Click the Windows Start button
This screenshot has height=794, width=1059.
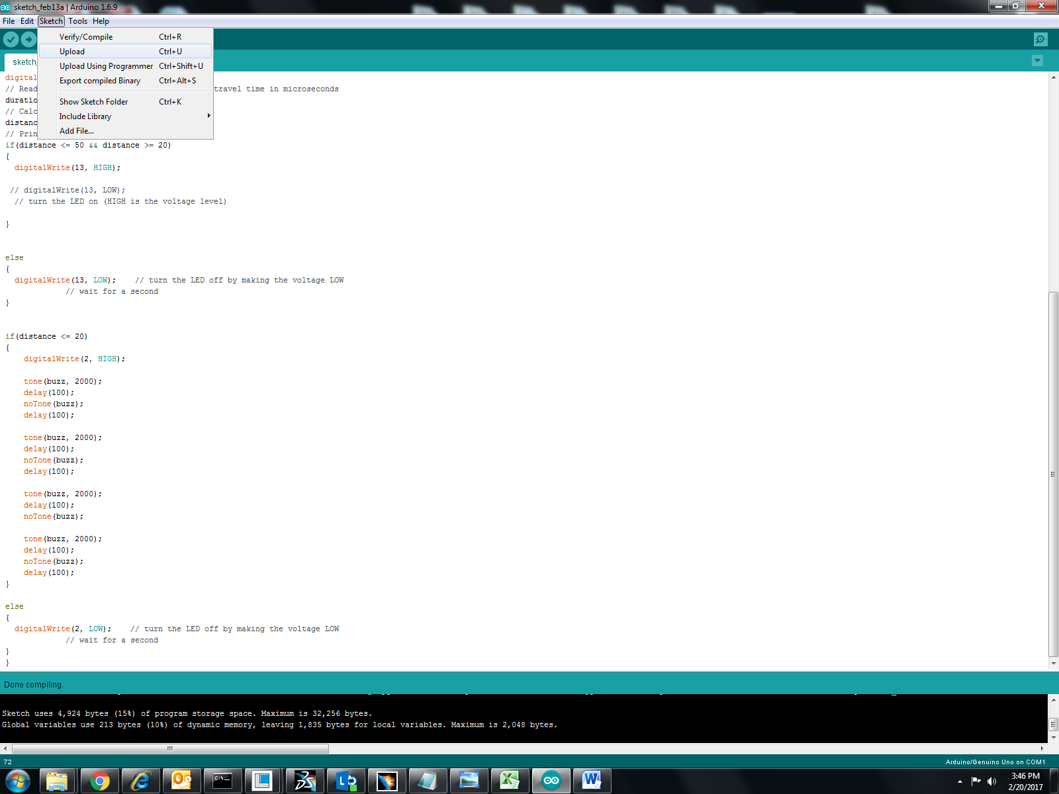pyautogui.click(x=18, y=781)
